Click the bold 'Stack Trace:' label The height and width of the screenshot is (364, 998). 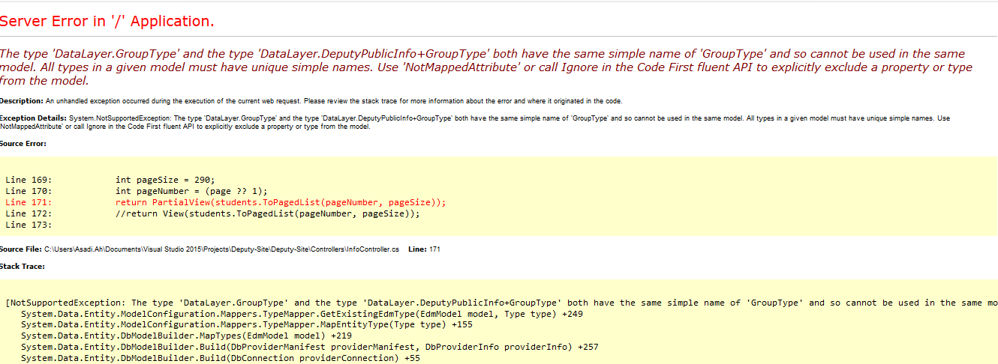point(23,266)
